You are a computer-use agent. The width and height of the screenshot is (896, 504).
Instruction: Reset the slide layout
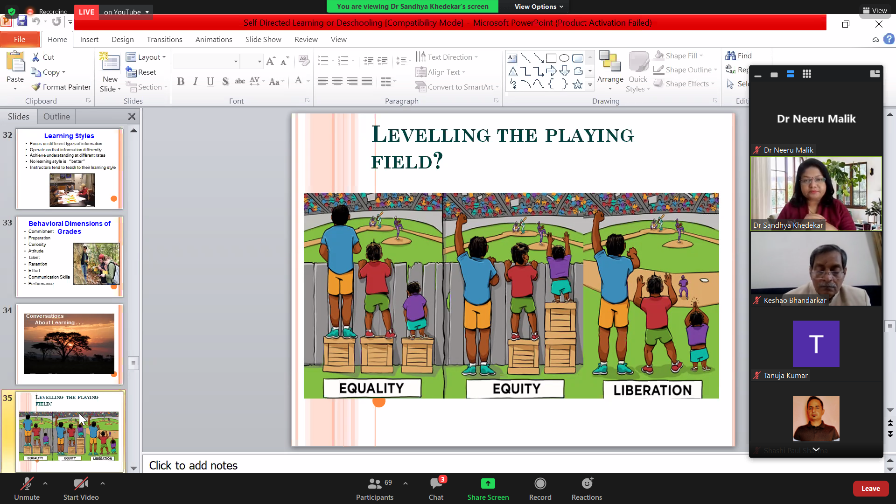pos(141,72)
